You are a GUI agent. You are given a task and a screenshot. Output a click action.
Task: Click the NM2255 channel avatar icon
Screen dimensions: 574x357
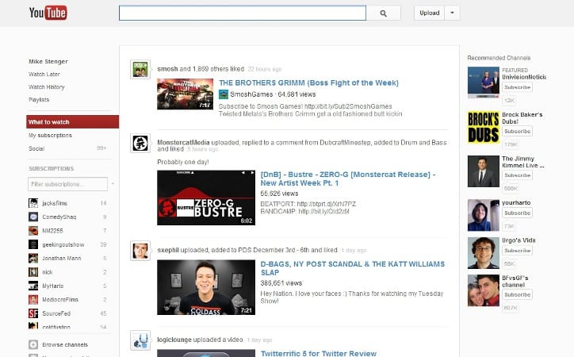33,231
